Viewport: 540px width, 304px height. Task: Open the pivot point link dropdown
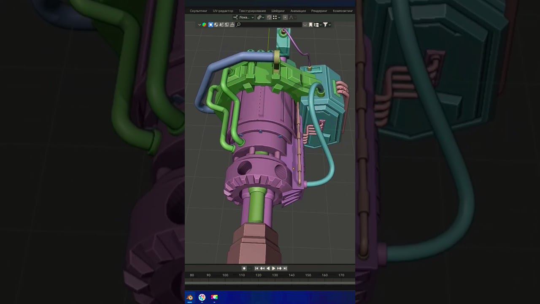(x=260, y=17)
